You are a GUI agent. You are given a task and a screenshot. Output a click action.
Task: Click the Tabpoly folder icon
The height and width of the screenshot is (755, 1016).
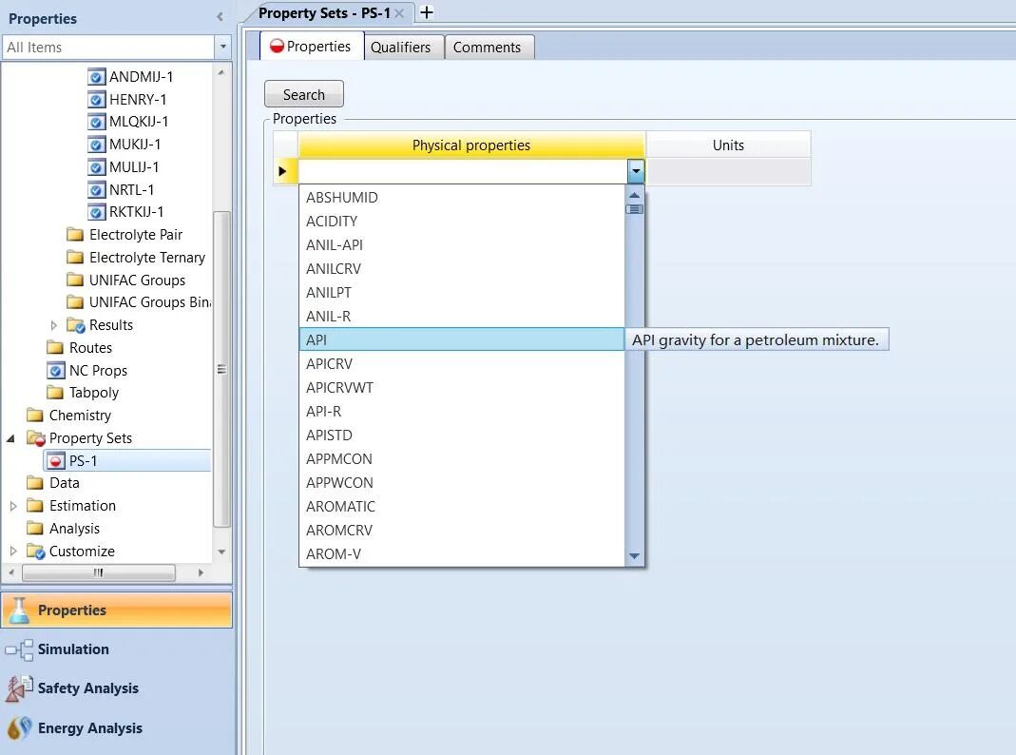point(55,393)
